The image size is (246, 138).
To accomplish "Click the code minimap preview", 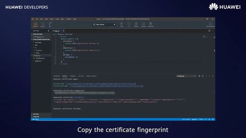I will 205,37.
